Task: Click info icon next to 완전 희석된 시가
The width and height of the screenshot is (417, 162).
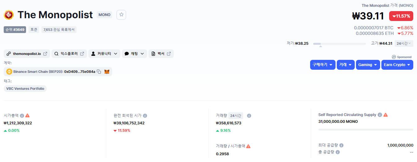Action: click(145, 115)
